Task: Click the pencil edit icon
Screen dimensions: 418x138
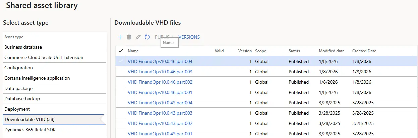Action: tap(138, 37)
